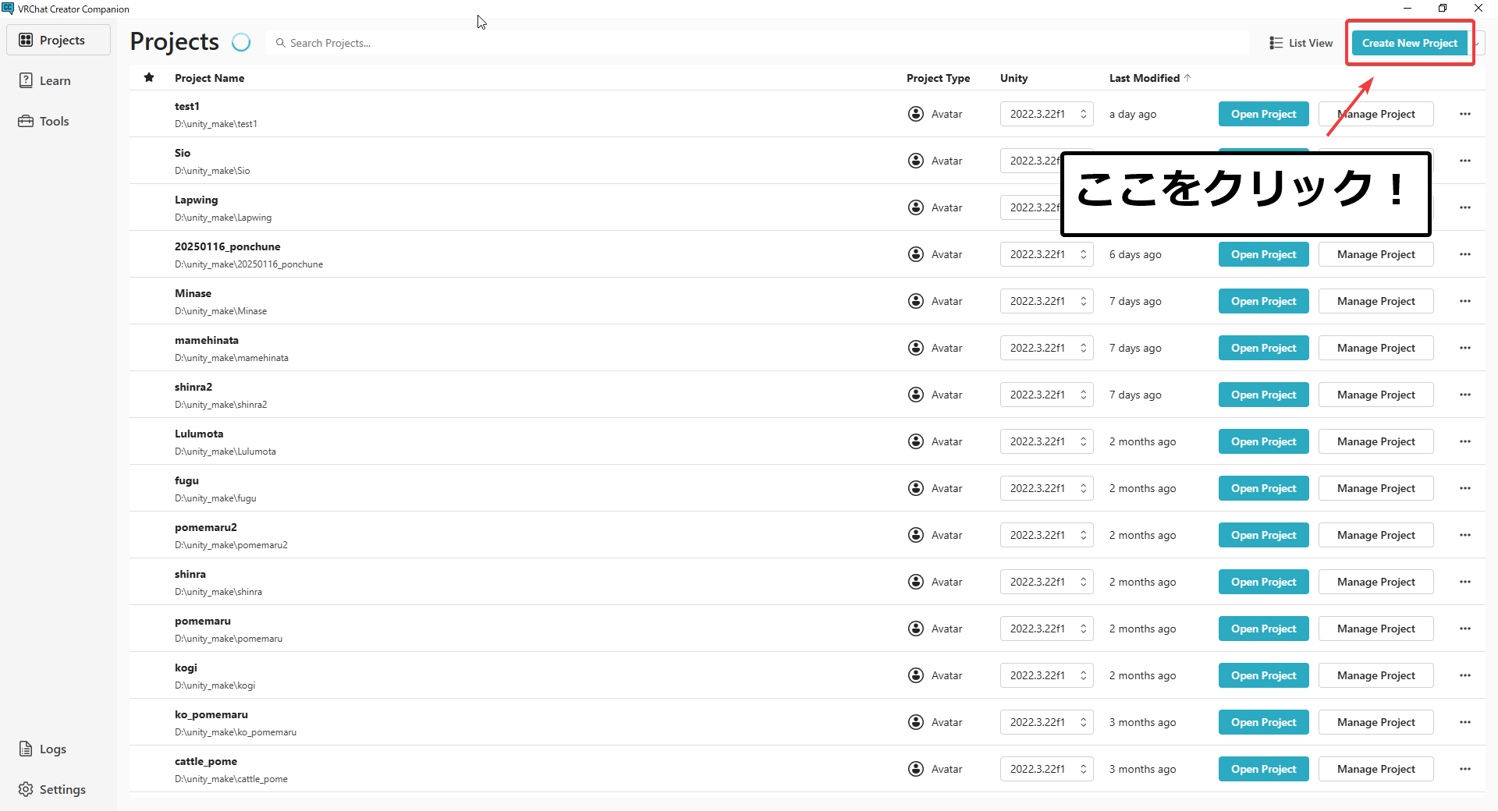Manage the Lulumota project

[x=1376, y=441]
